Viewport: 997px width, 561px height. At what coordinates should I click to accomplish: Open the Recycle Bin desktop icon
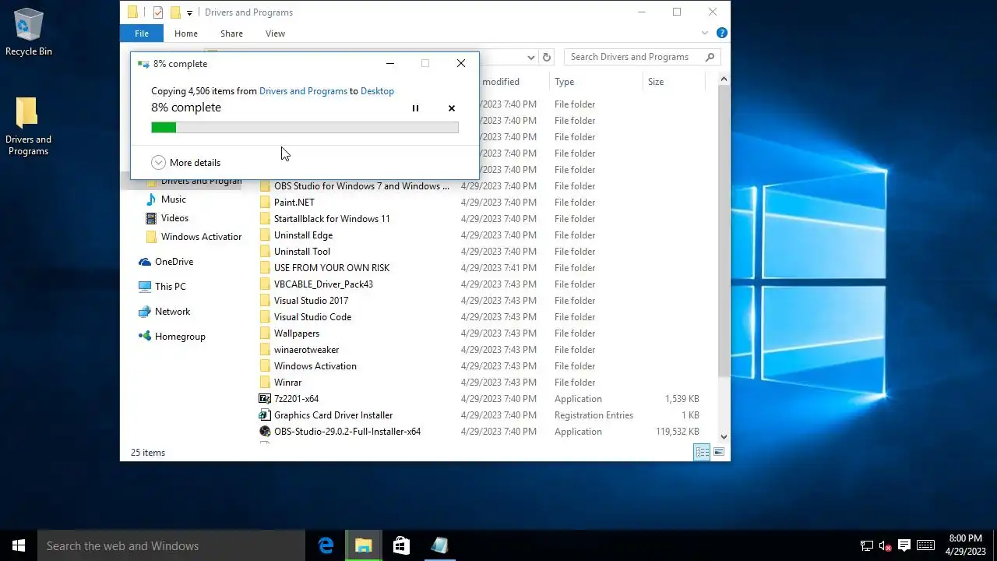[29, 33]
